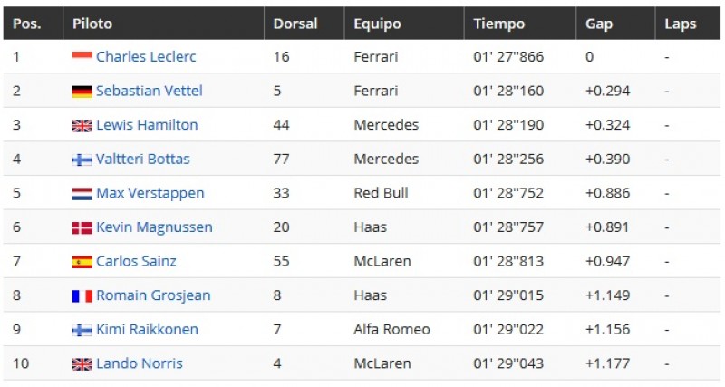This screenshot has width=725, height=387.
Task: Select the Kimi Raikkonen link
Action: 147,329
